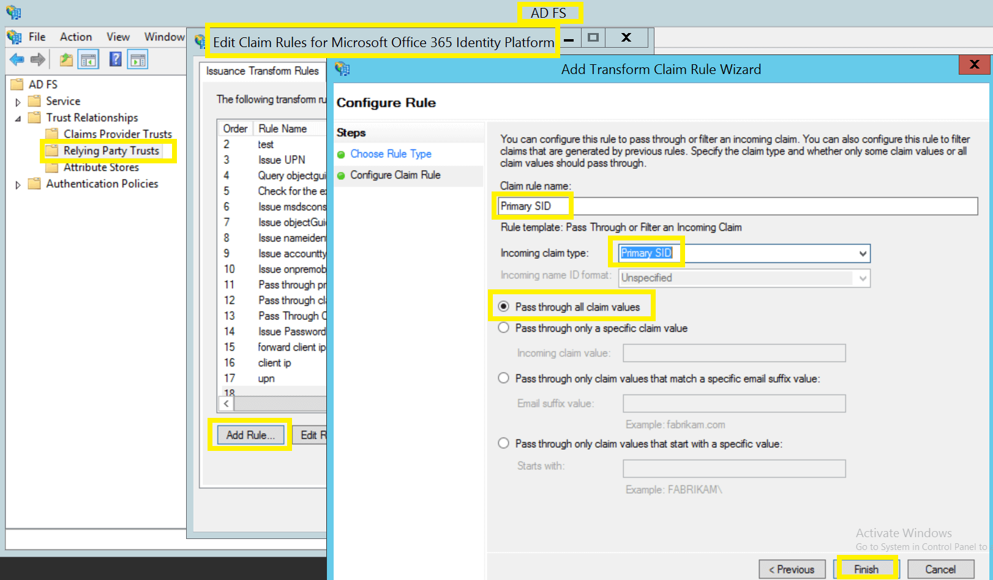Select the 'forward client ip' rule row
Screen dimensions: 993x580
(273, 347)
